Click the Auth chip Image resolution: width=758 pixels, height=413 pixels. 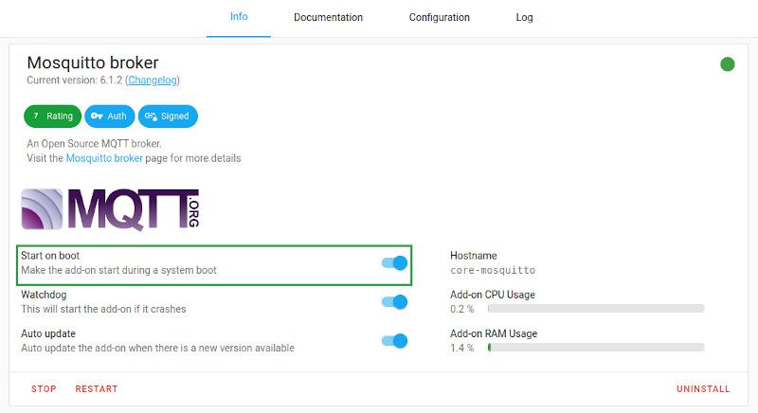109,116
